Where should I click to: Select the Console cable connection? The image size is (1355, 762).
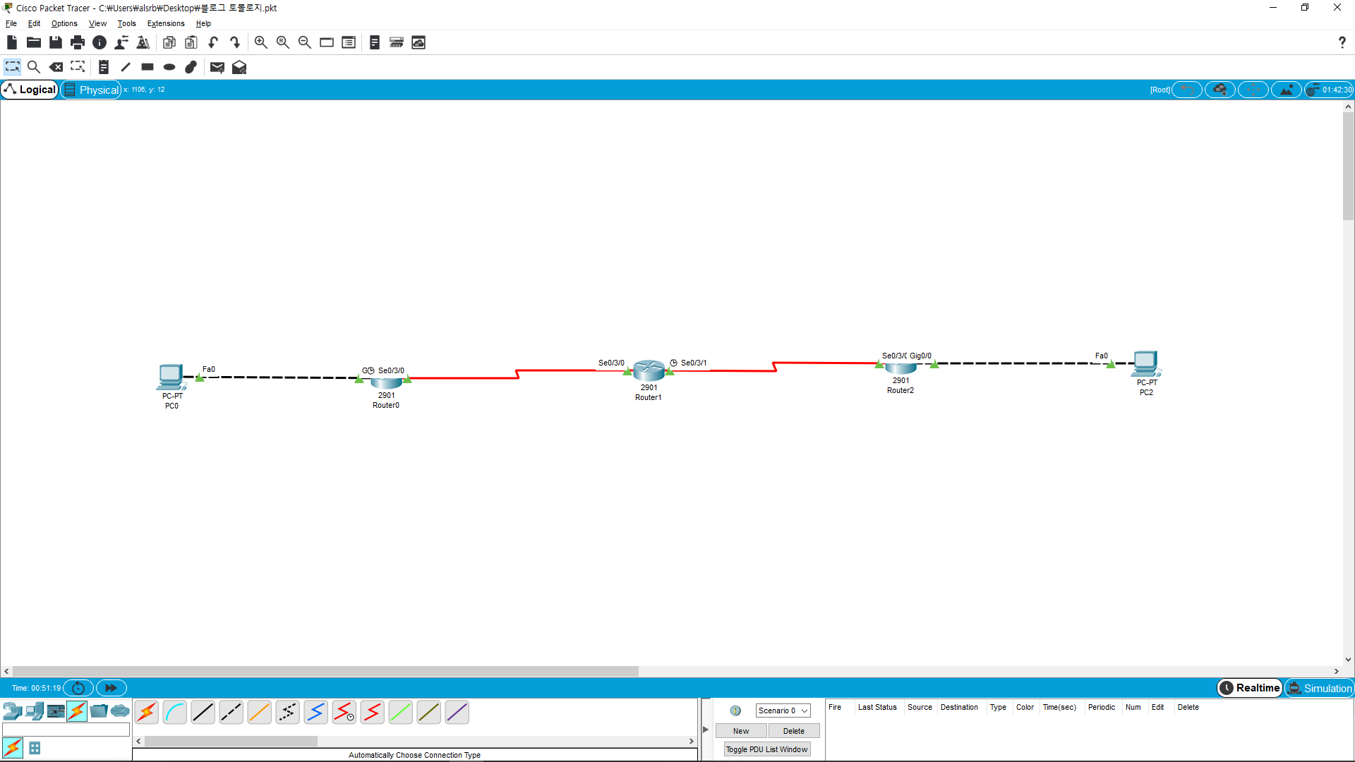(174, 713)
